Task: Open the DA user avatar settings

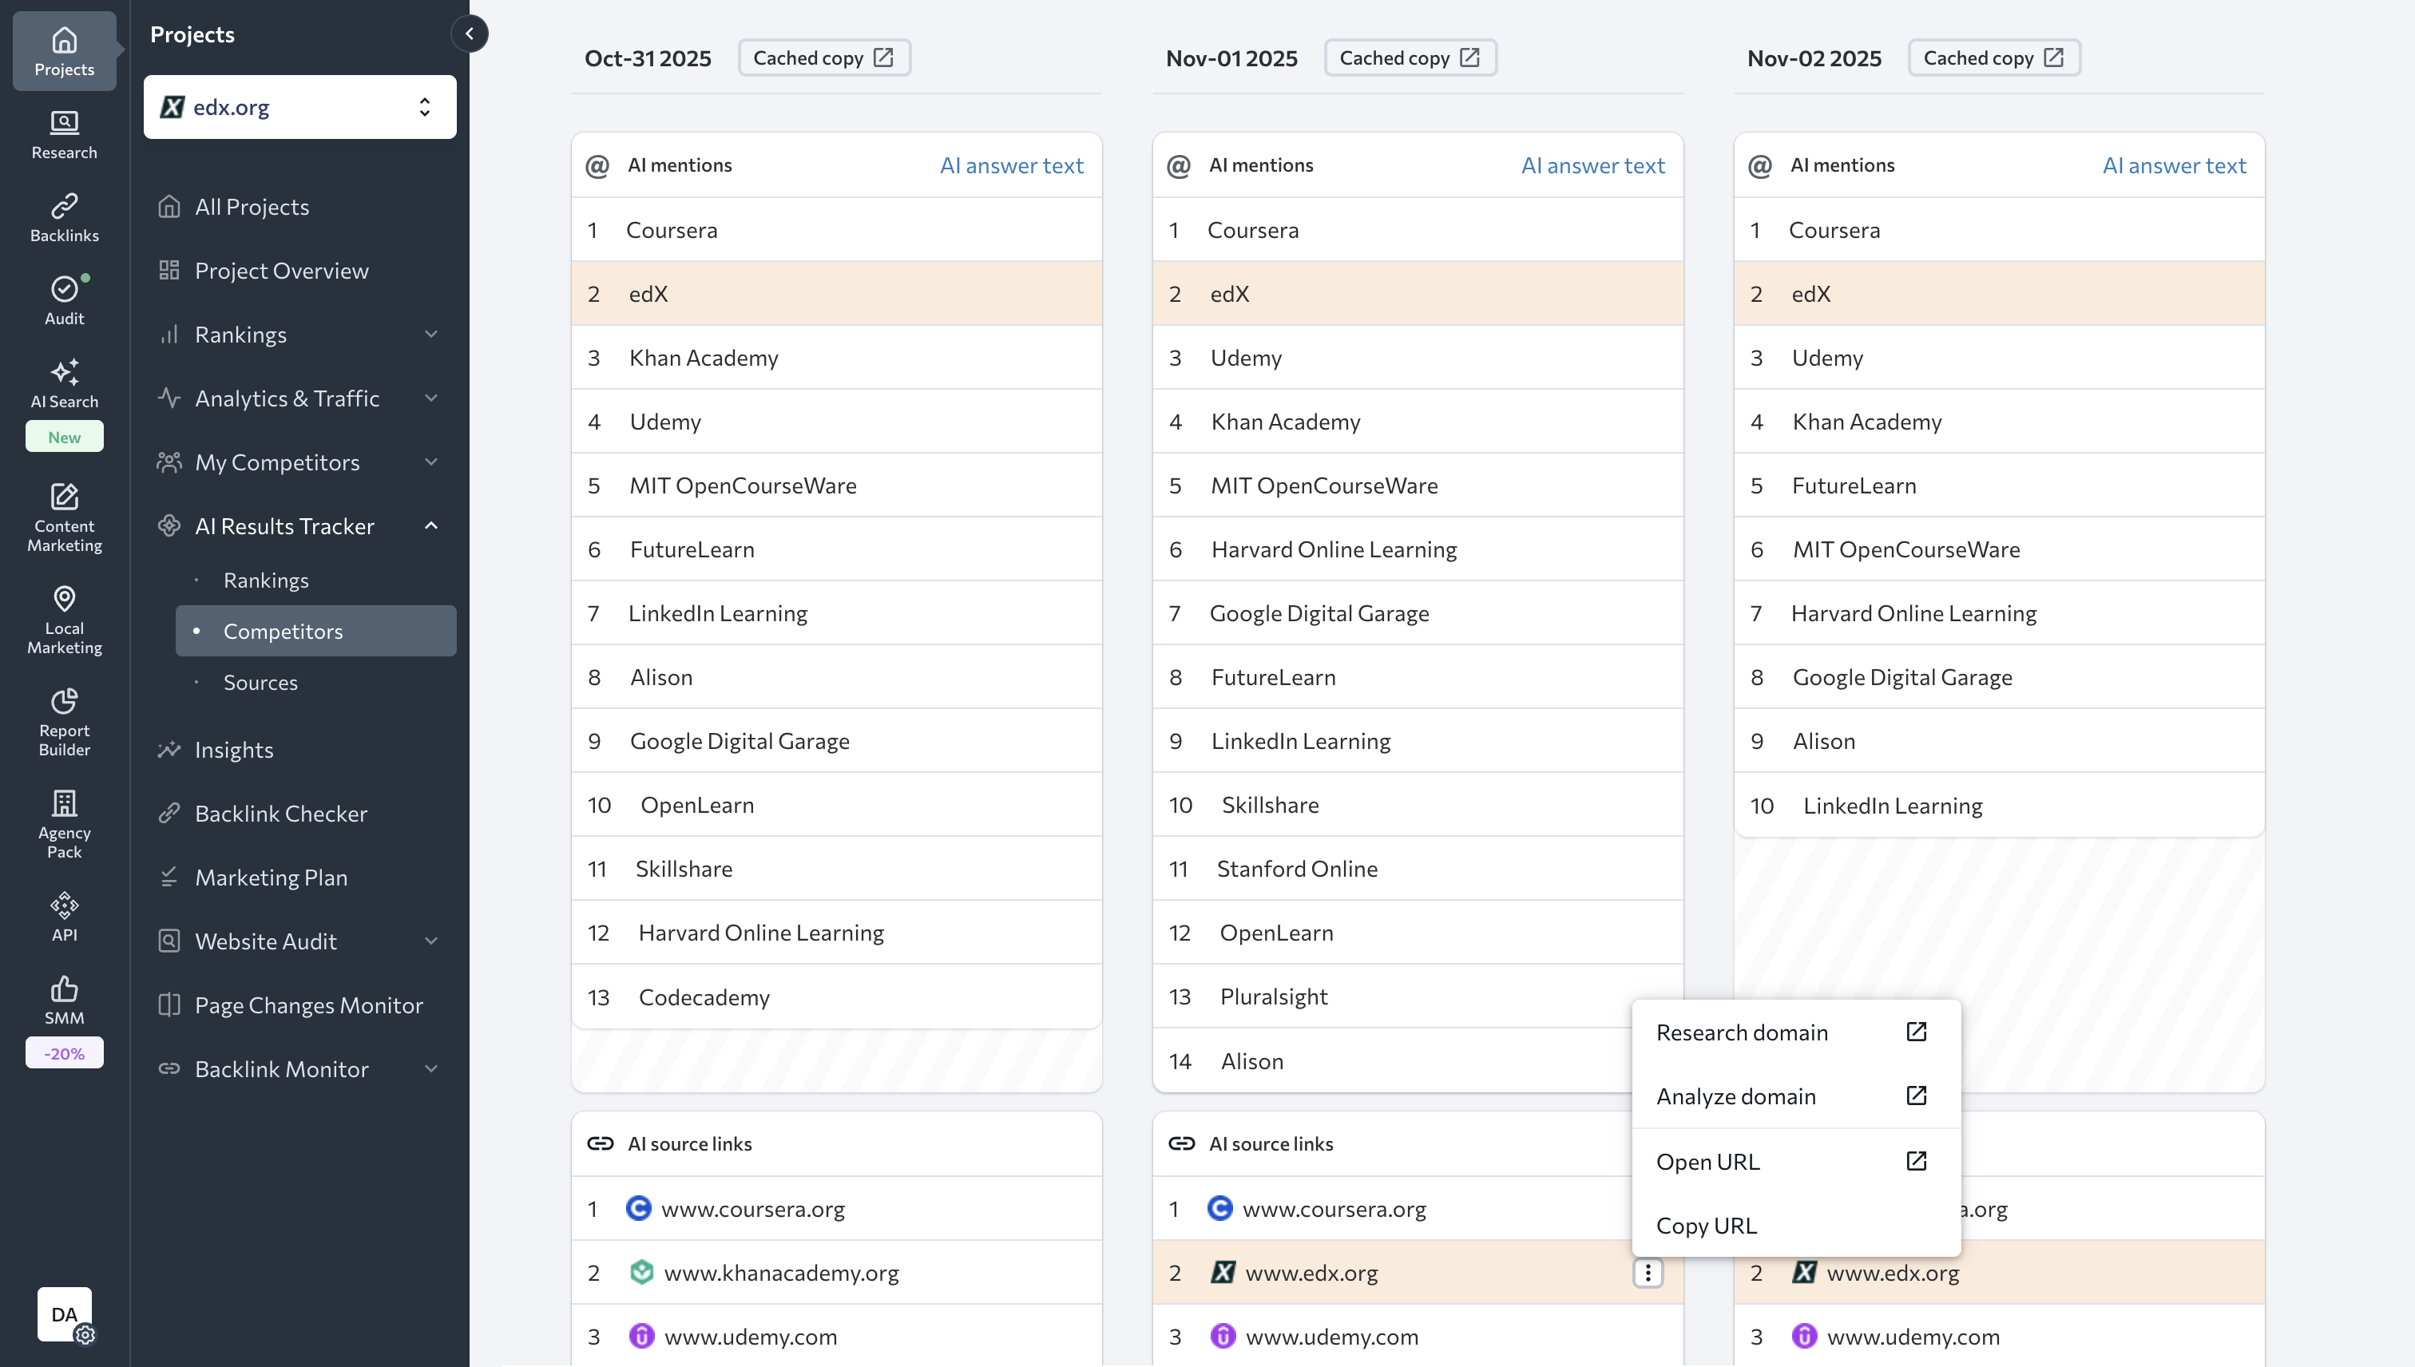Action: [x=65, y=1314]
